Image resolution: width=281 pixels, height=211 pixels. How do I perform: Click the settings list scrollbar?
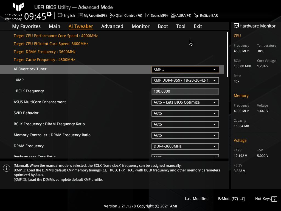click(227, 54)
